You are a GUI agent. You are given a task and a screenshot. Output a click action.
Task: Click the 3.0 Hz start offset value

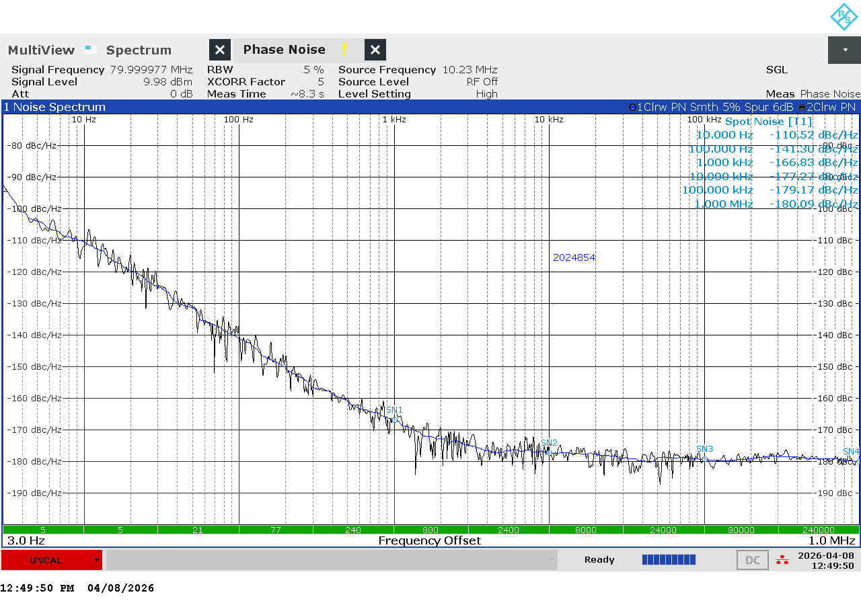click(x=26, y=540)
